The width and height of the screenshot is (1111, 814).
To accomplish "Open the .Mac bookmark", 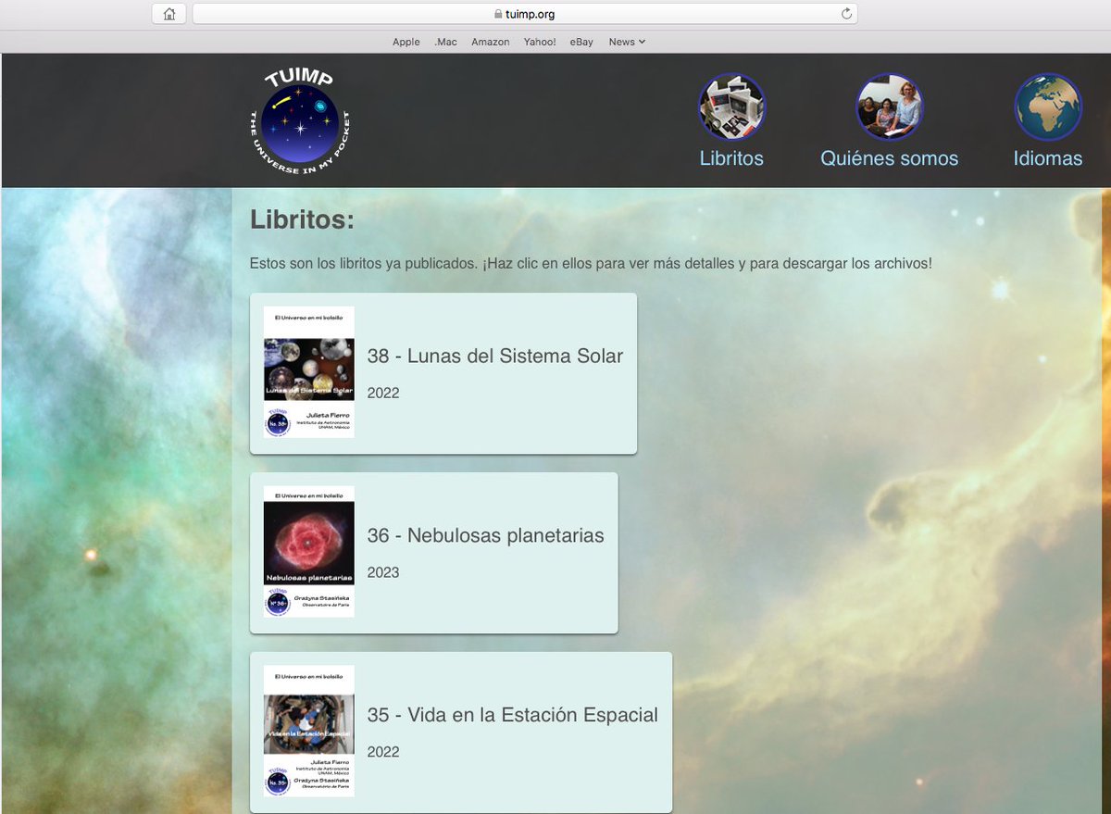I will [x=445, y=42].
